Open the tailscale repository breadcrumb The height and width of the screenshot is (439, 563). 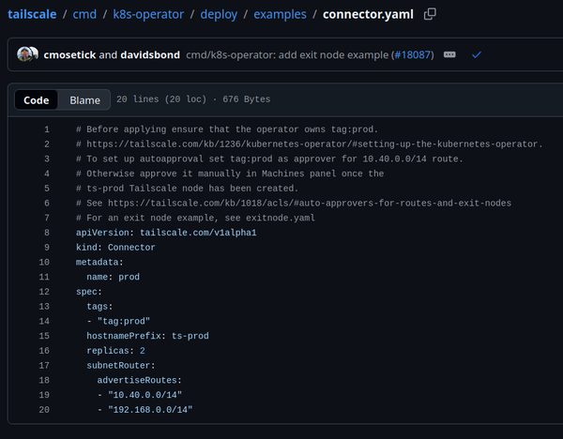click(x=32, y=14)
